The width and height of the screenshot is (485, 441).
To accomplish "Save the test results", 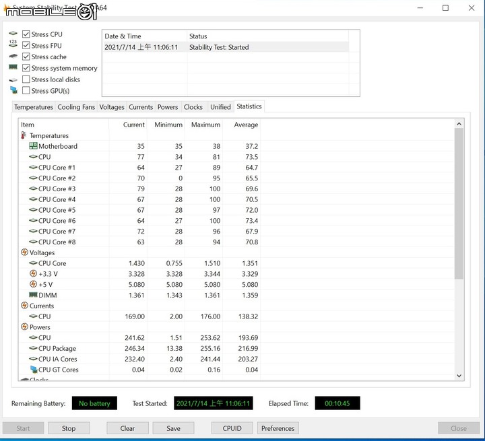I will (173, 428).
